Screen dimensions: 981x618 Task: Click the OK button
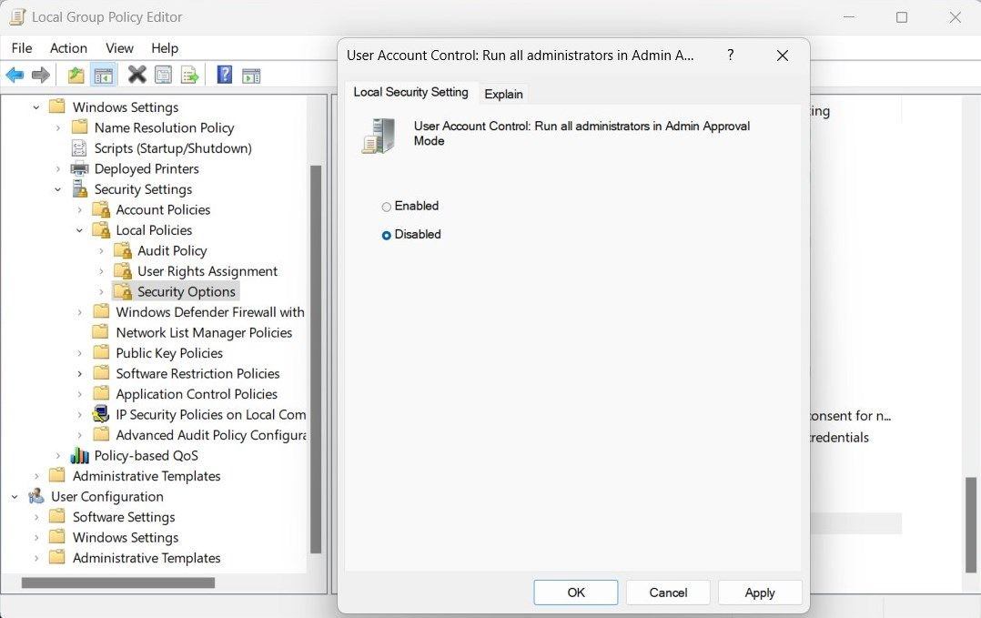coord(575,592)
